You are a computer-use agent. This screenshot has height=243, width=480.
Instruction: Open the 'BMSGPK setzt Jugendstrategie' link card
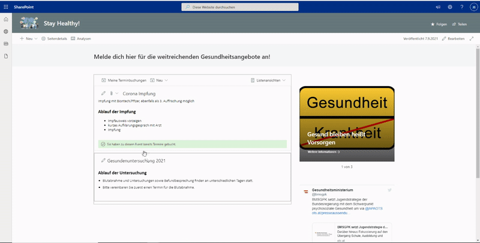tap(352, 233)
